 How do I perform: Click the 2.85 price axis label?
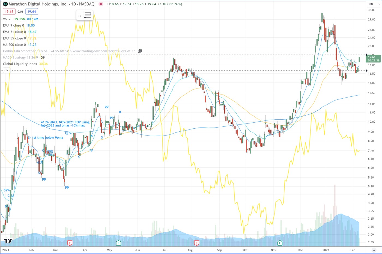(x=371, y=242)
